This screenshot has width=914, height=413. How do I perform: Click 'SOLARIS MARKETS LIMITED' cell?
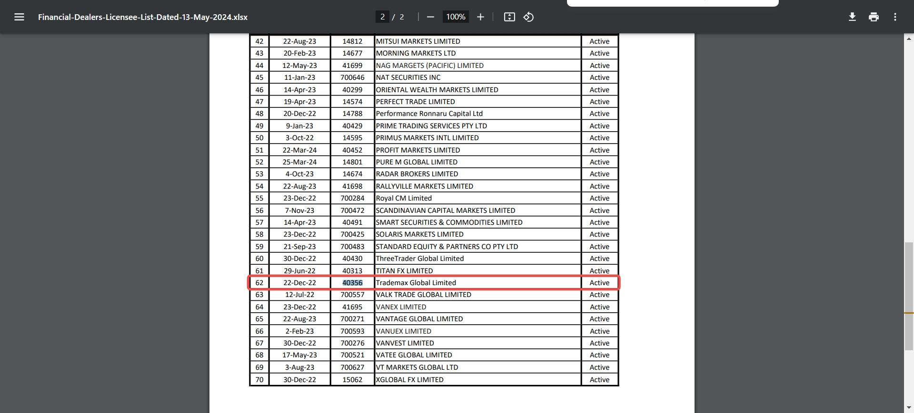(x=477, y=234)
